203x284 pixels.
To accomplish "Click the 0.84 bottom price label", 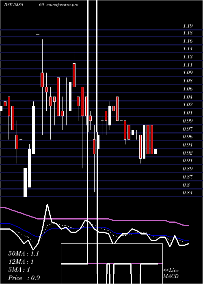I will 188,193.
